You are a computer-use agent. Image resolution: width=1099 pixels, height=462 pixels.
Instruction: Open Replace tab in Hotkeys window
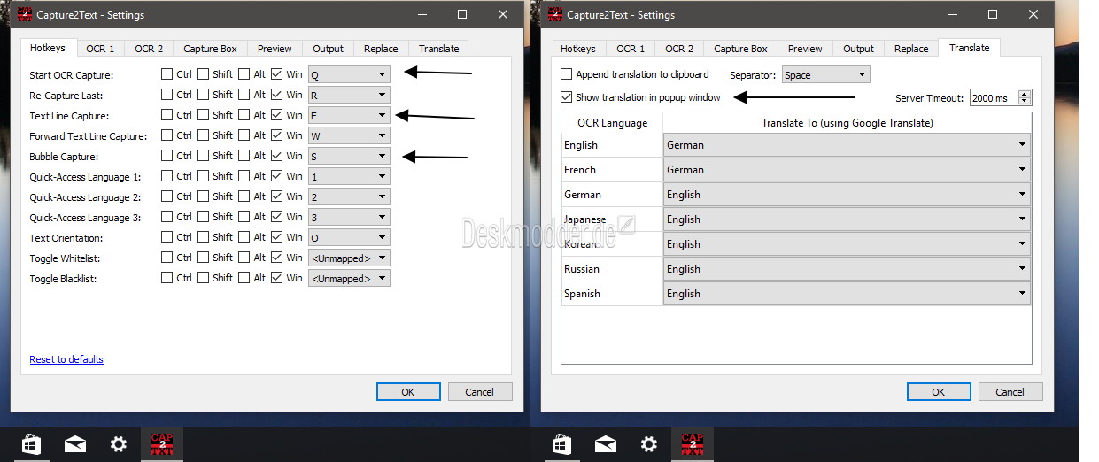(381, 49)
